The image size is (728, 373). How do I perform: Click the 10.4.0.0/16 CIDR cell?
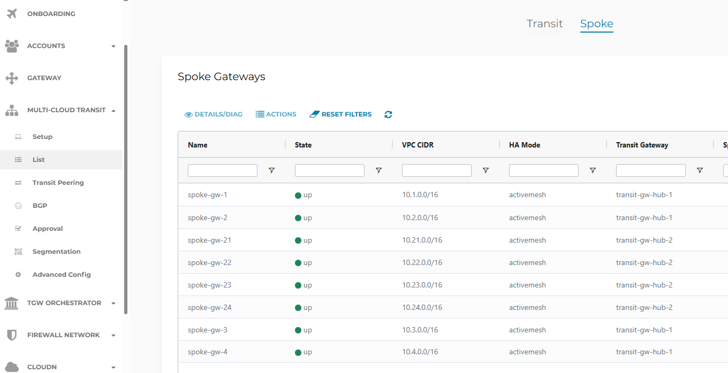(420, 352)
